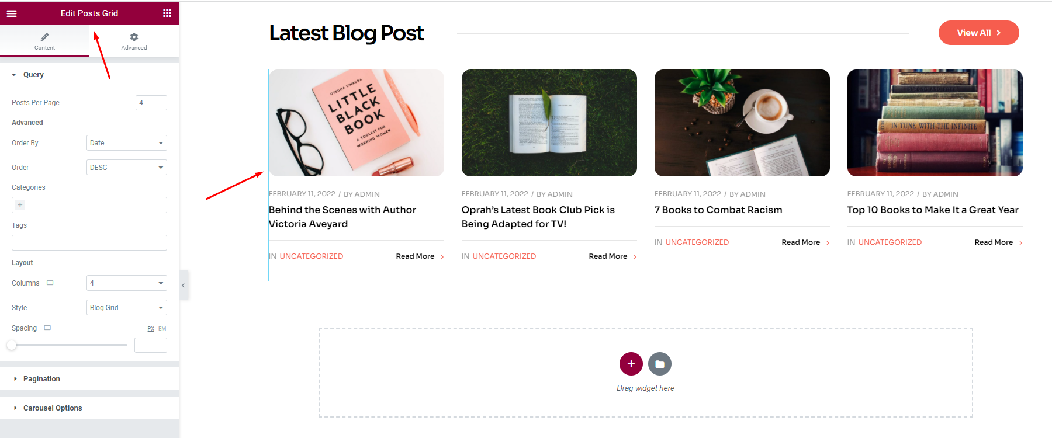
Task: Click the responsive device icon beside Spacing
Action: coord(47,328)
